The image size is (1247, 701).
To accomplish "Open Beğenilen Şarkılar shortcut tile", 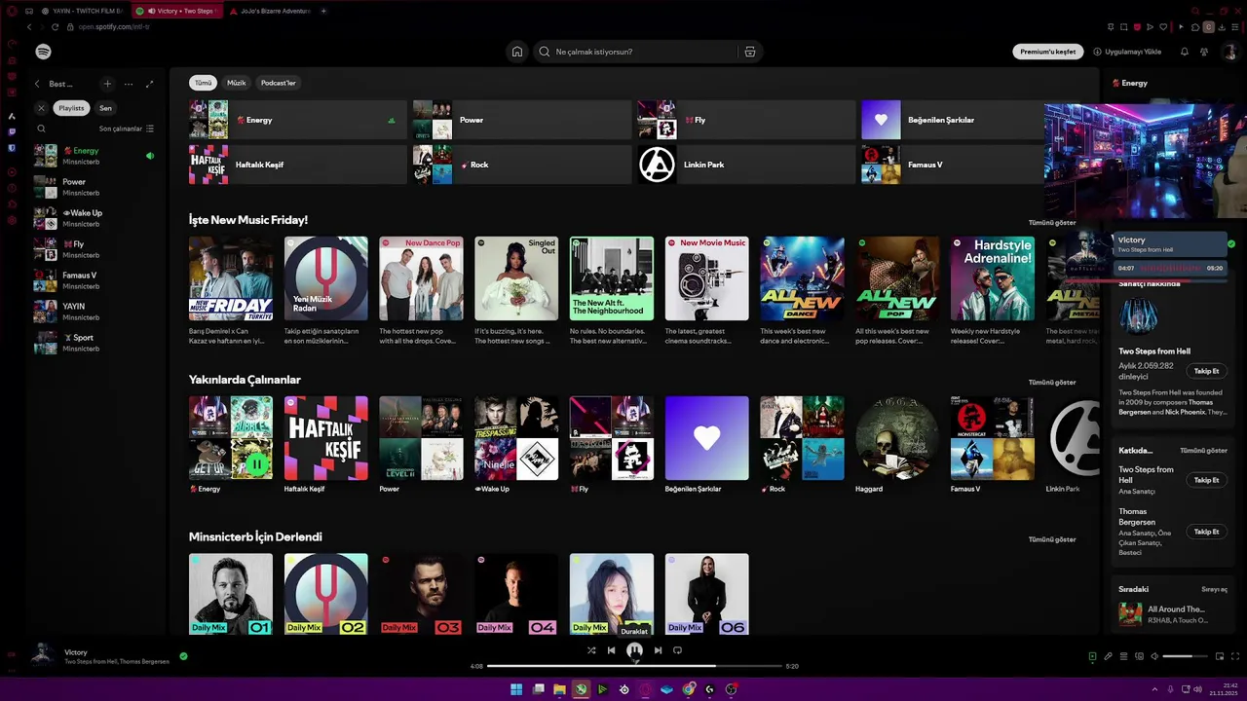I will coord(953,120).
